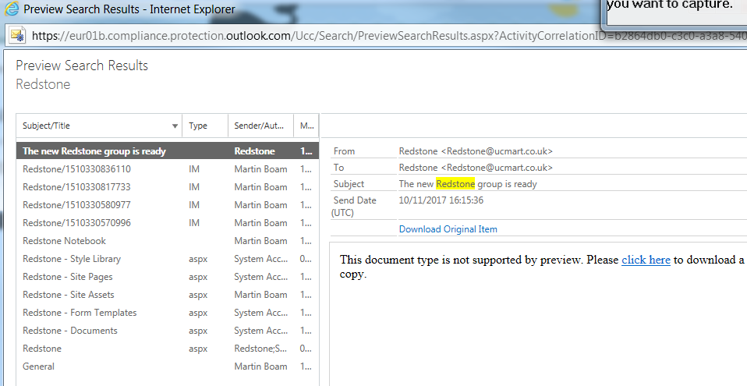
Task: Click the lock icon in address bar
Action: (x=17, y=36)
